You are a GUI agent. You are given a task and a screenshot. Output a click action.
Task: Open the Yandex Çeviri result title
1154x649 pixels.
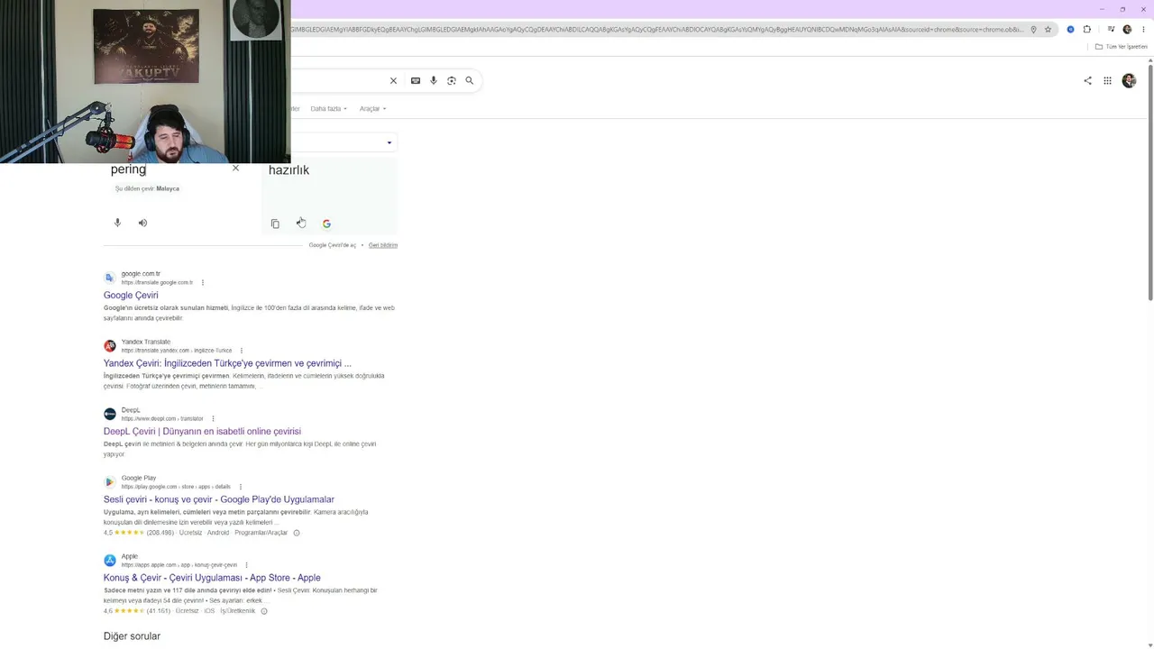click(x=227, y=363)
